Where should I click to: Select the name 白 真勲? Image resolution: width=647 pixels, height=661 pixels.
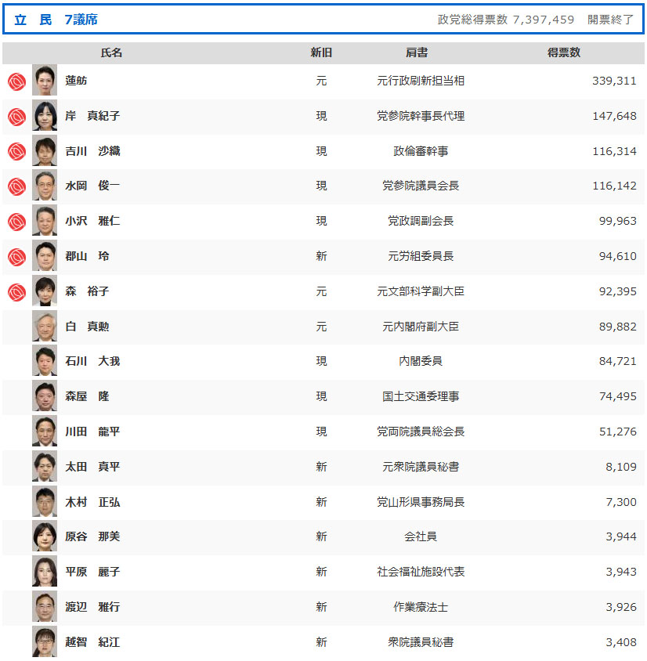tap(87, 327)
